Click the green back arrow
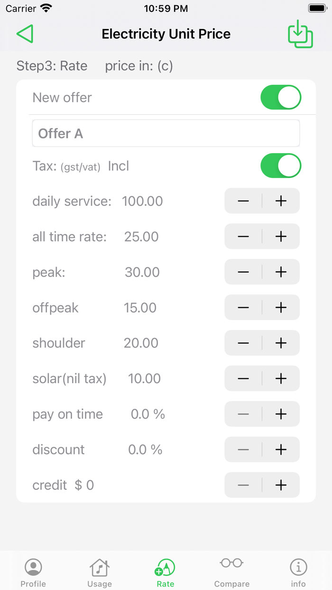332x590 pixels. (25, 34)
